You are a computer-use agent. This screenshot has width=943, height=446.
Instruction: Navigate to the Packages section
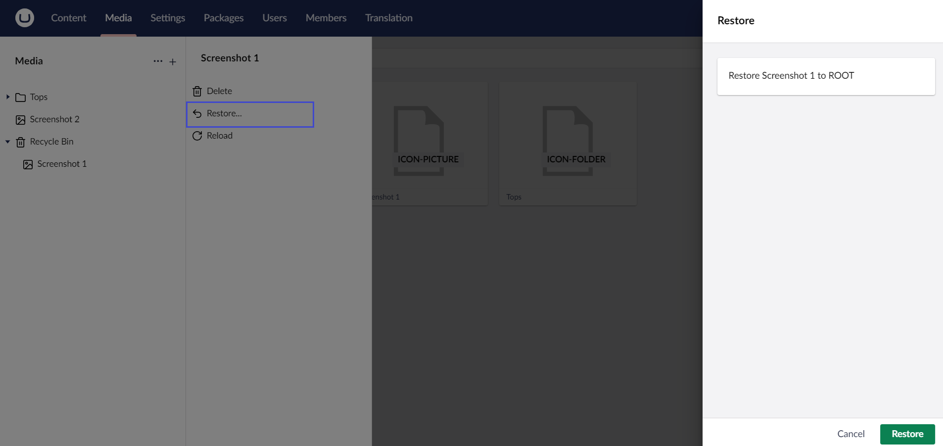pos(223,18)
